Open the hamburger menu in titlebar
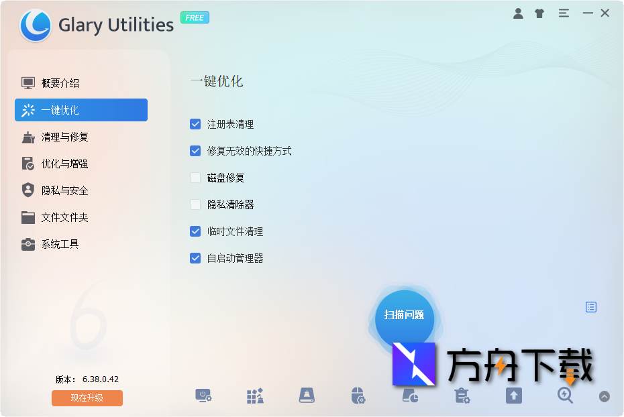 [563, 13]
